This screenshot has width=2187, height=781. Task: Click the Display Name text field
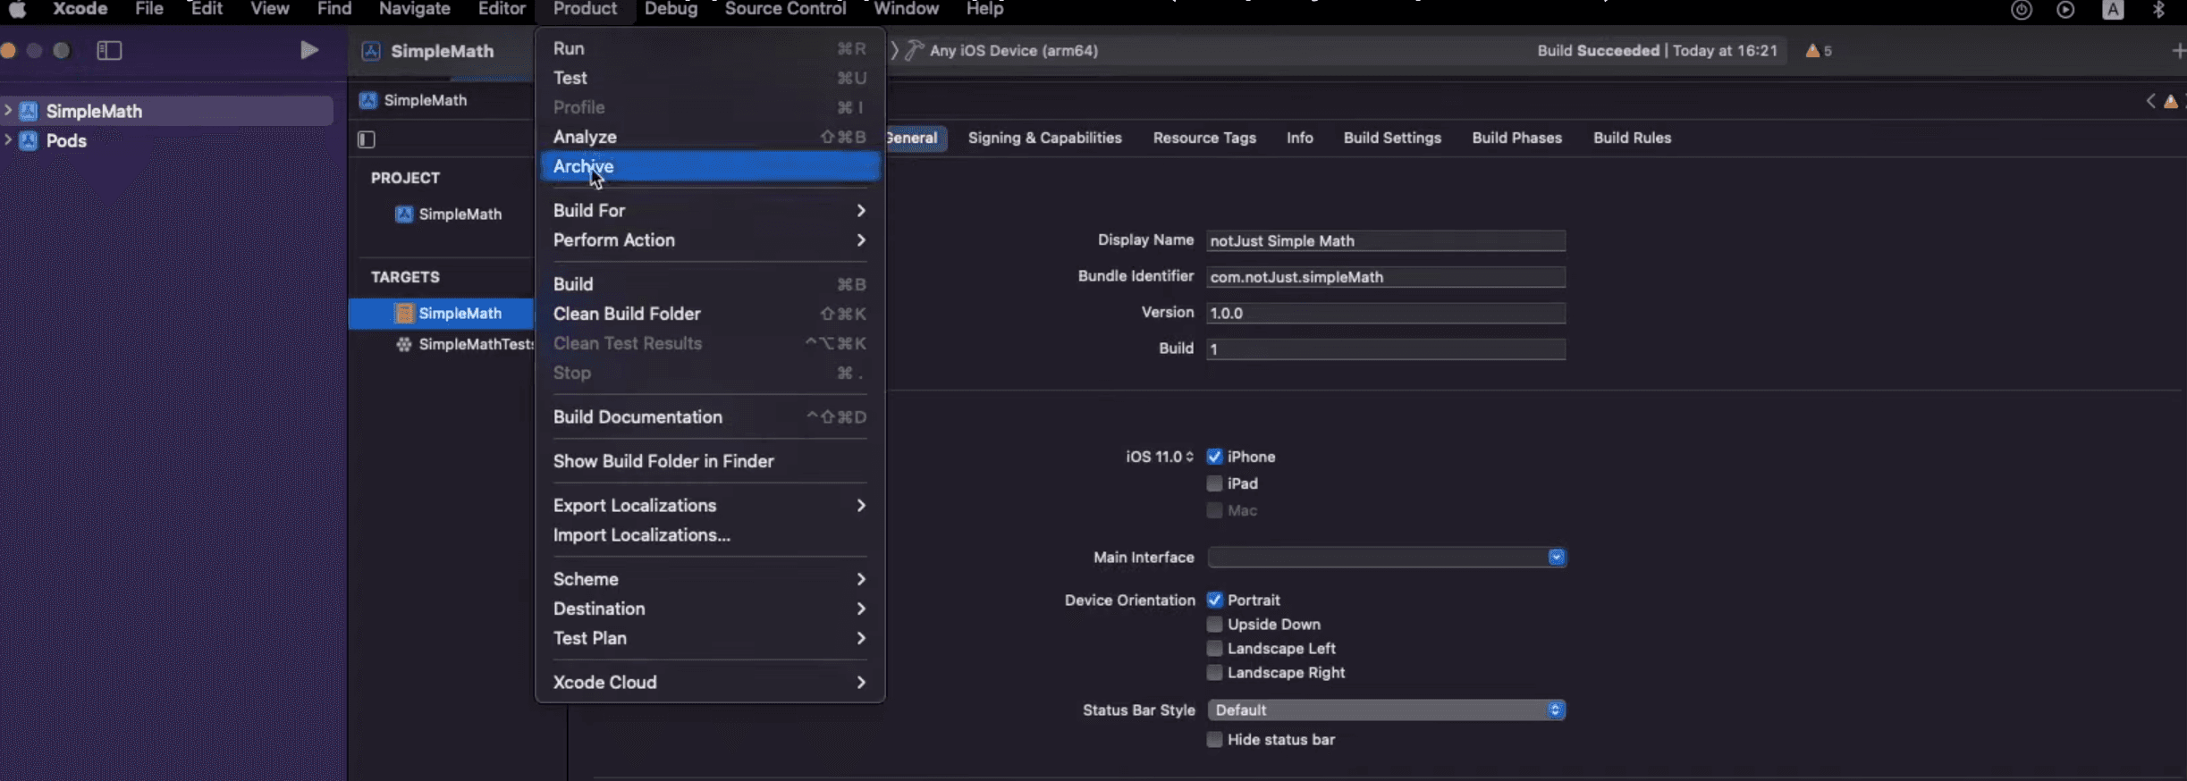(x=1384, y=240)
